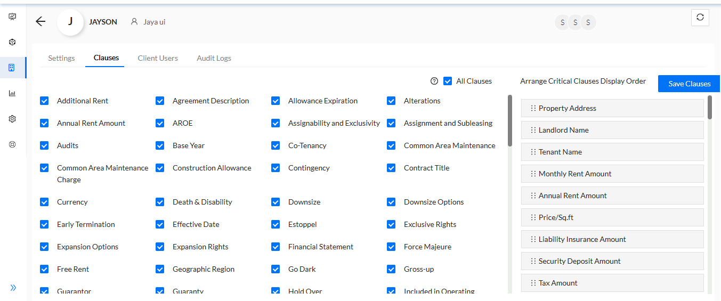Click the clauses list scrollbar
Image resolution: width=721 pixels, height=301 pixels.
click(x=510, y=121)
